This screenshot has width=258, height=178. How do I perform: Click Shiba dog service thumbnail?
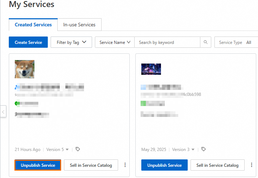[x=25, y=69]
